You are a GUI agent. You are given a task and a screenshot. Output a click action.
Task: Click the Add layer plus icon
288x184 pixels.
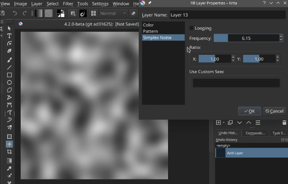click(218, 123)
